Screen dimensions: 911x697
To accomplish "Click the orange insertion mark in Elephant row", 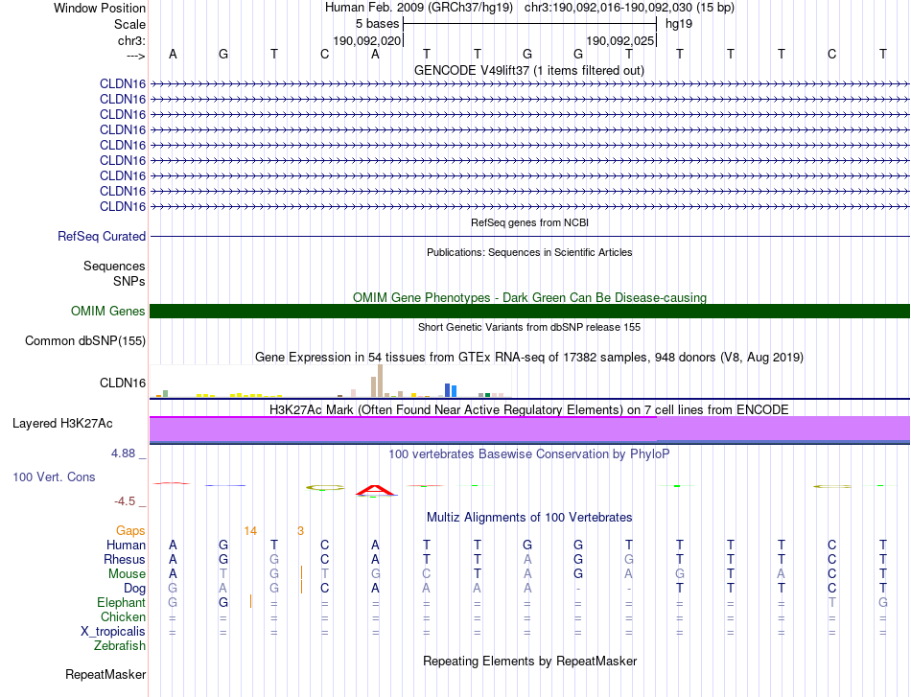I will pyautogui.click(x=250, y=601).
